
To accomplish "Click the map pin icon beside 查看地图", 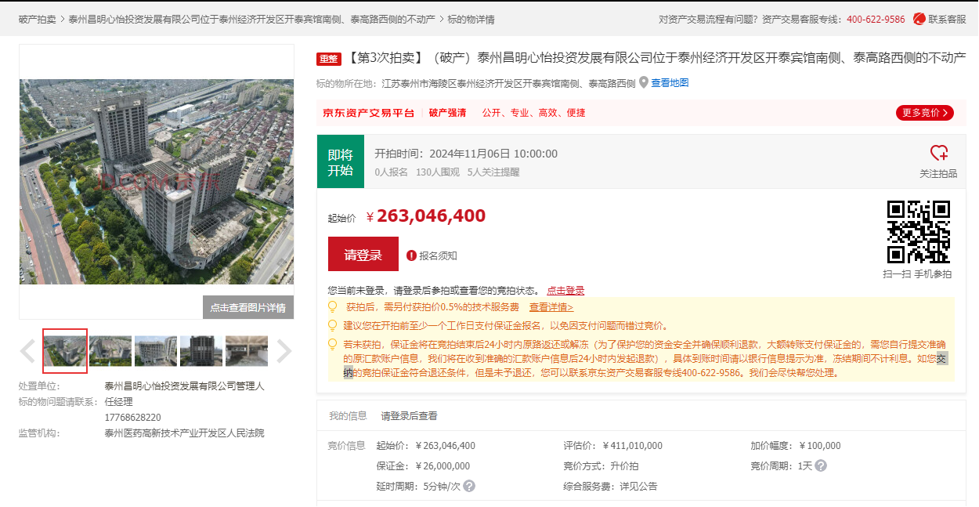I will click(644, 83).
